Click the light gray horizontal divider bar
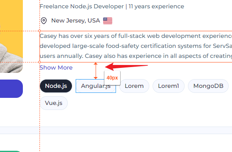 coord(116,130)
